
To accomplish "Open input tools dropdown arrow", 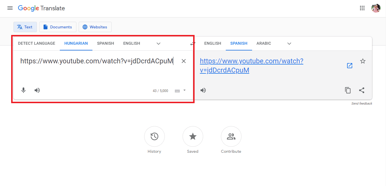I will click(x=184, y=90).
